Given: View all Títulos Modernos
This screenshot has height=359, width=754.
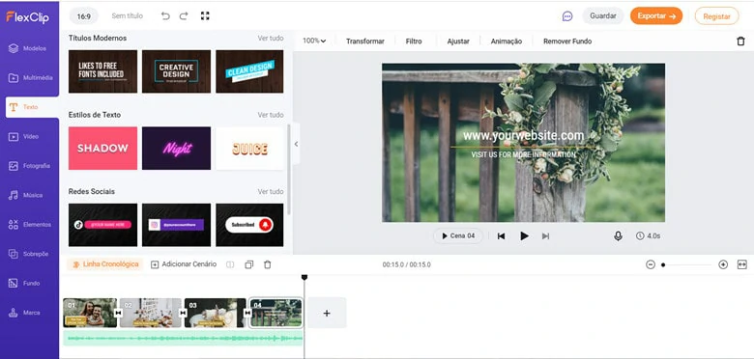Looking at the screenshot, I should [x=271, y=38].
